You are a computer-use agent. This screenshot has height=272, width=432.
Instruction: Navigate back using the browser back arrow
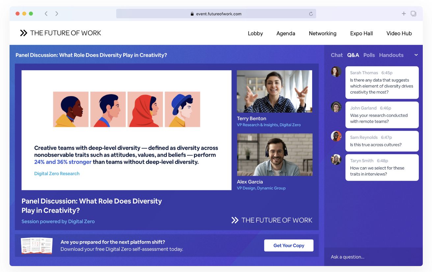[x=46, y=14]
